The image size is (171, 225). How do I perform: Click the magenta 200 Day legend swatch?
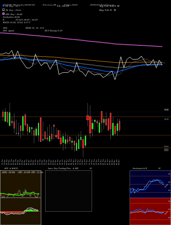(x=3, y=14)
